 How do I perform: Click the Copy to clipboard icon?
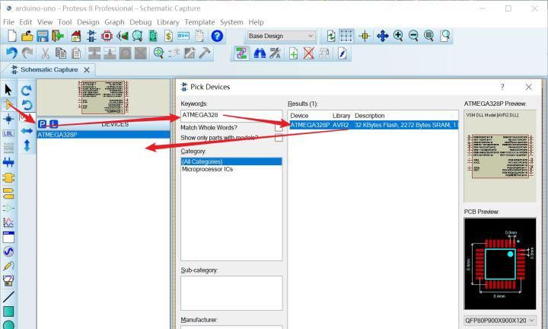[60, 53]
